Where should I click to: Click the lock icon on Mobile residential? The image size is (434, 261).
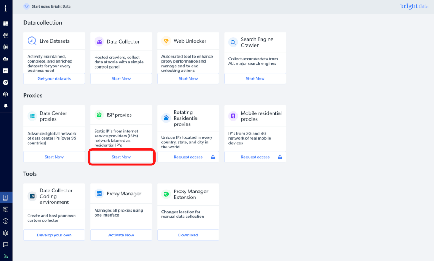[280, 157]
